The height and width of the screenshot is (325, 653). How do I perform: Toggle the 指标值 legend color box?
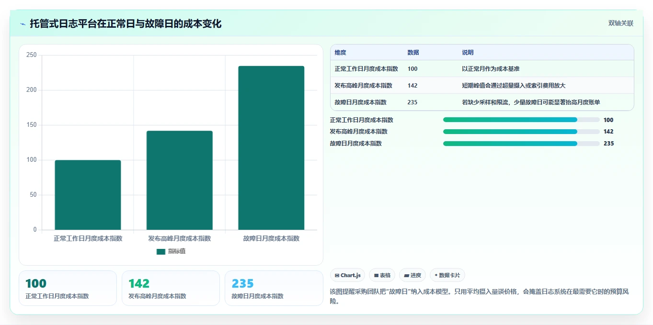click(160, 251)
